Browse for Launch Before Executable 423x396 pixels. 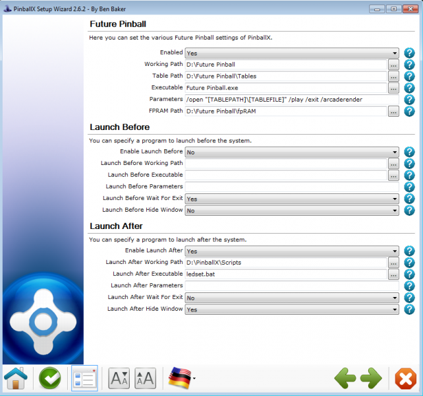coord(393,175)
